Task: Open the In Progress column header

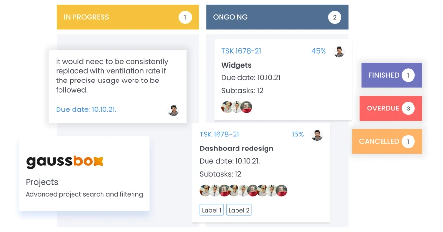Action: click(x=87, y=17)
